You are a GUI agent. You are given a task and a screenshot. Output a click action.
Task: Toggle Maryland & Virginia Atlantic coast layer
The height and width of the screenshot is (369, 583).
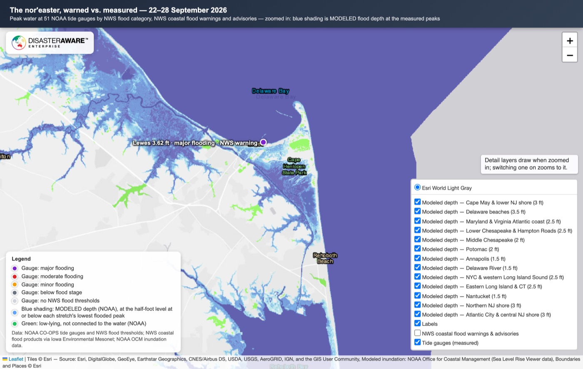coord(418,221)
